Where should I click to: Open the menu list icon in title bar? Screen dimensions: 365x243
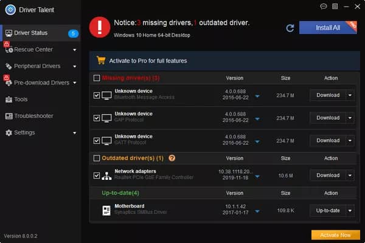point(335,6)
